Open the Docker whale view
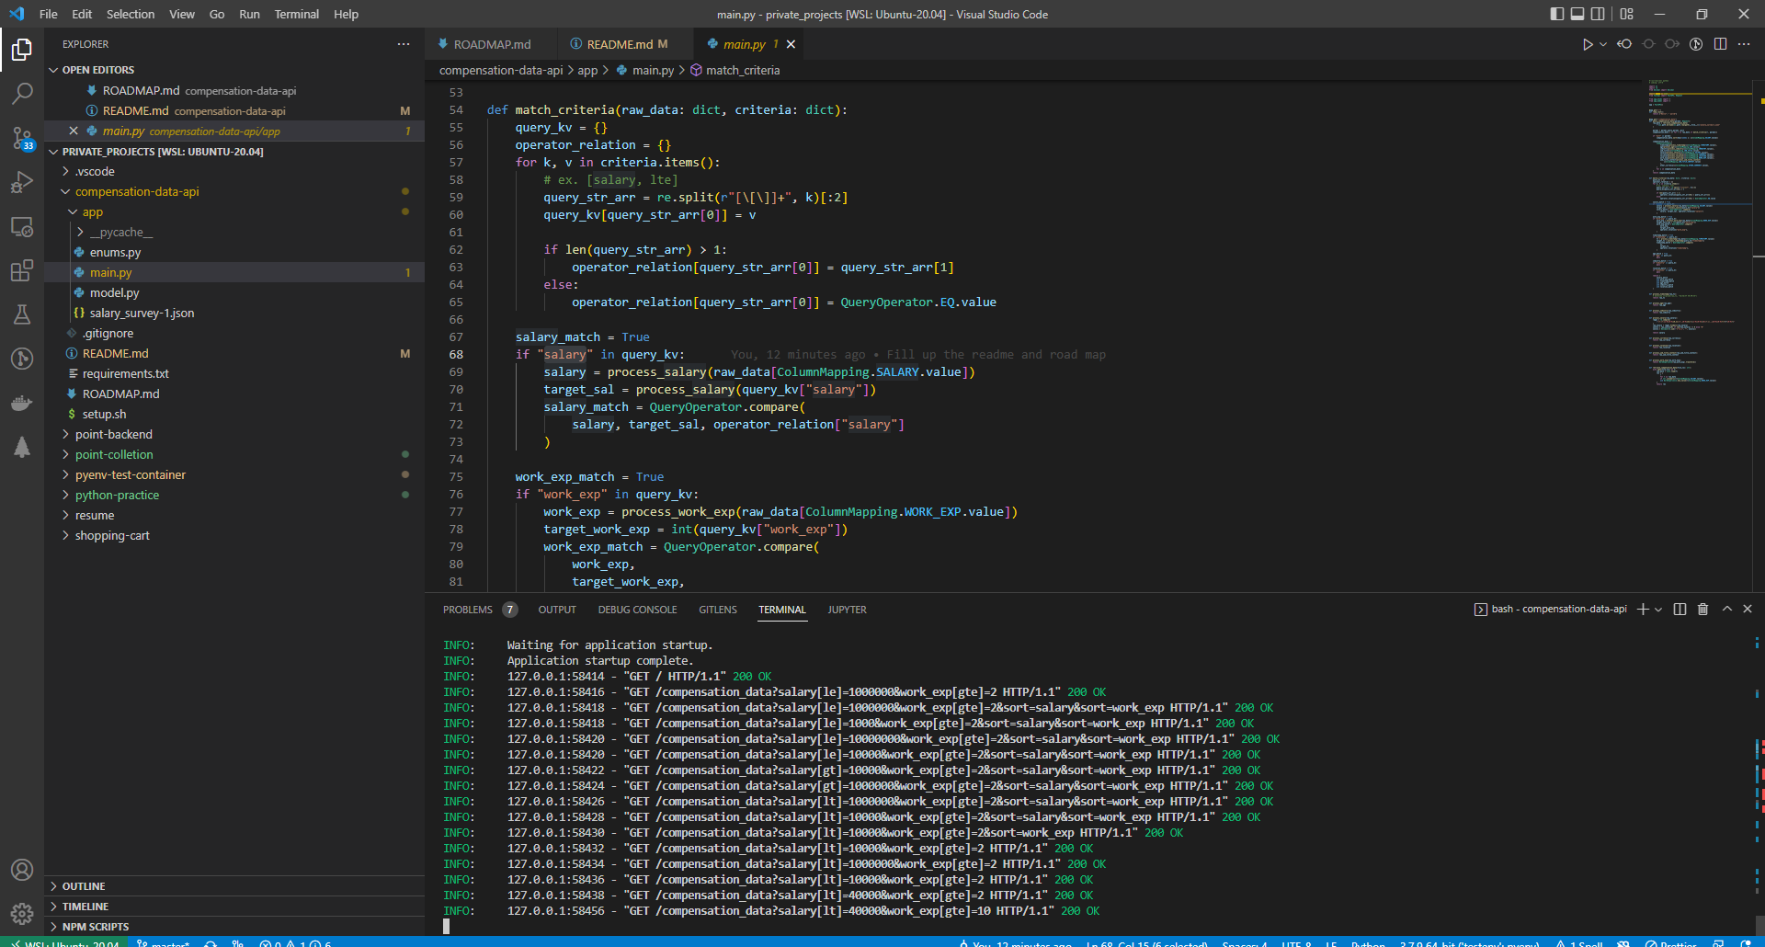Screen dimensions: 1765x947 click(x=22, y=403)
